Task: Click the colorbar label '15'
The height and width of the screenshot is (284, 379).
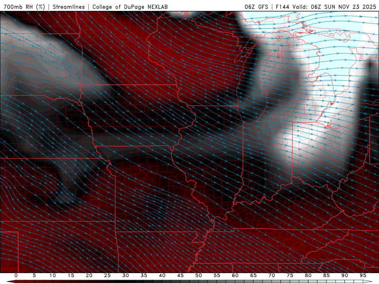Action: [71, 275]
